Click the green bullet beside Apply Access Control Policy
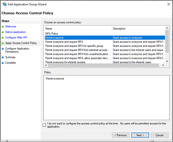Viewport: 173px width, 142px height. [3, 43]
